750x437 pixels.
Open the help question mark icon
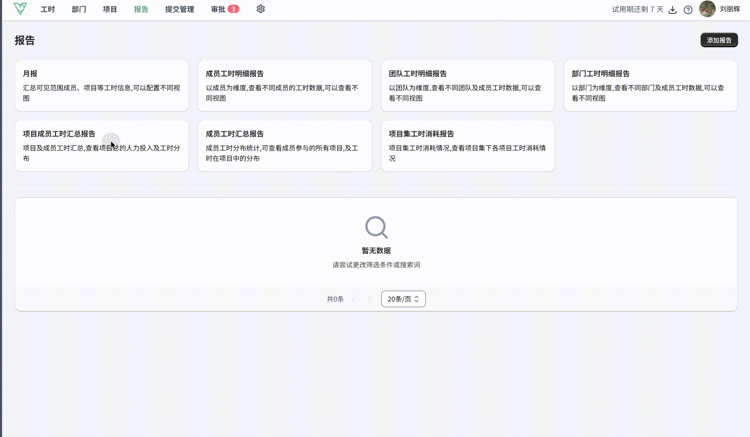(688, 10)
